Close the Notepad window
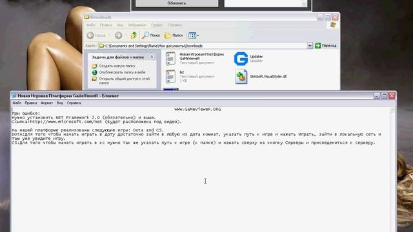This screenshot has height=232, width=413. (392, 96)
